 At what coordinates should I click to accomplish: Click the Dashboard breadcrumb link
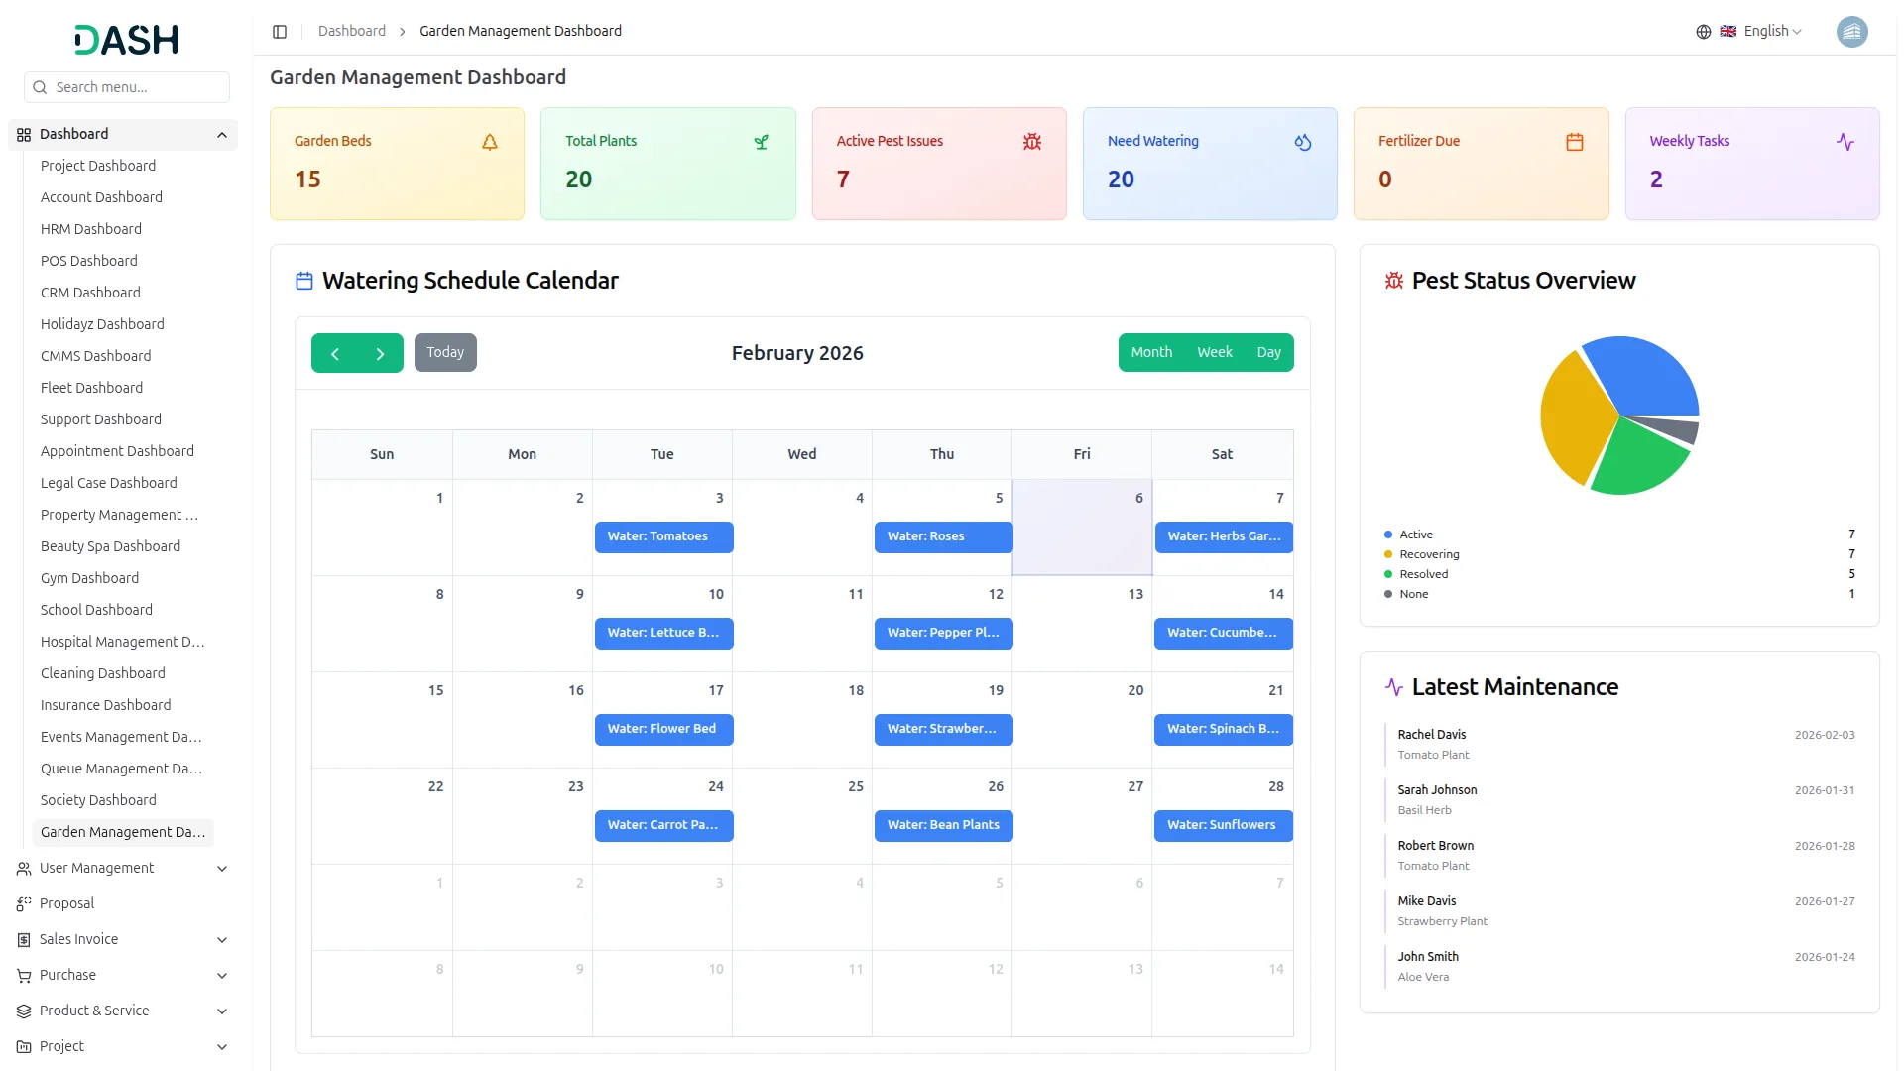click(352, 32)
